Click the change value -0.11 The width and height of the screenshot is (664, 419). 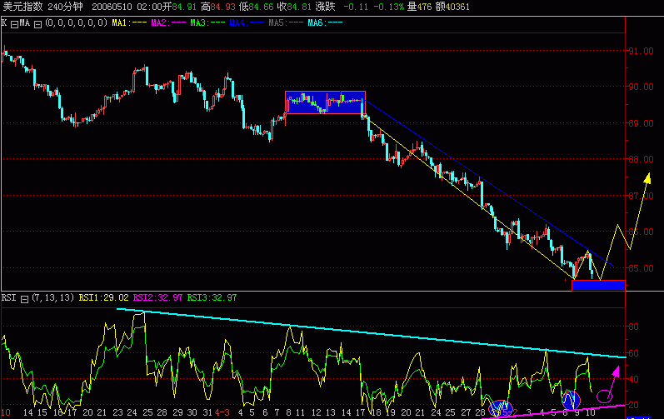click(356, 7)
